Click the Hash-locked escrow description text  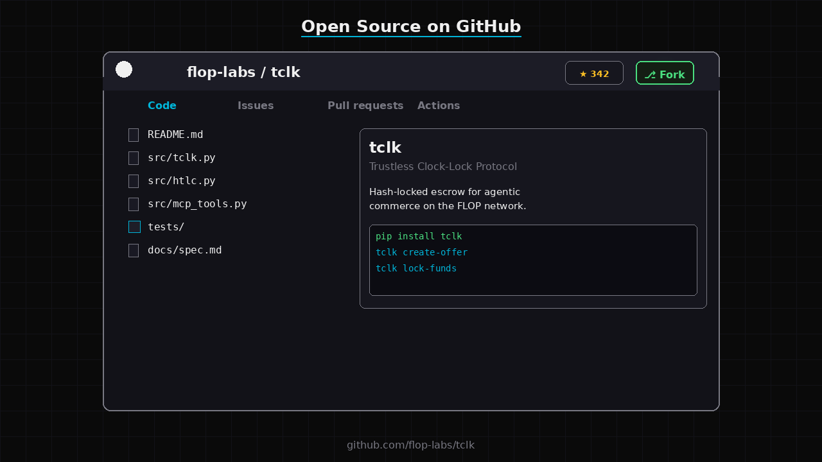(x=448, y=199)
